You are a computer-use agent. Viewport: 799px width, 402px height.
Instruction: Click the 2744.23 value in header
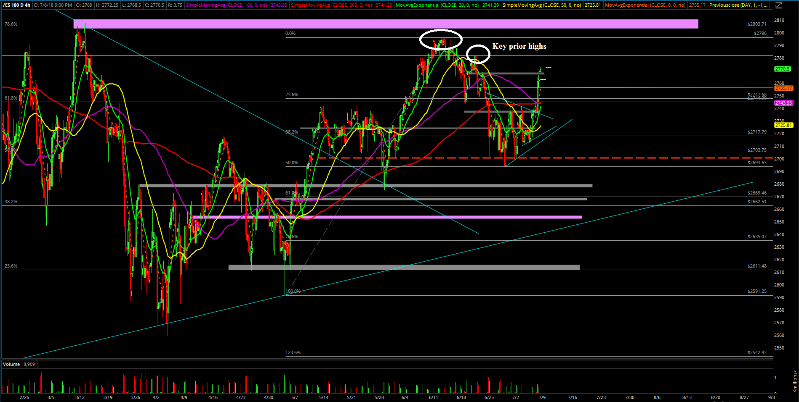coord(384,5)
